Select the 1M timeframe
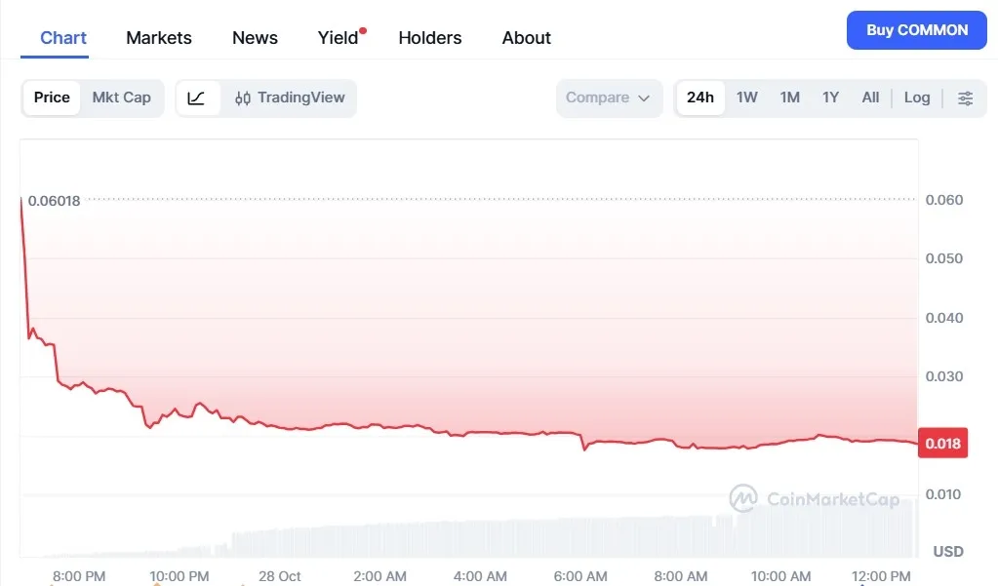 [x=789, y=98]
